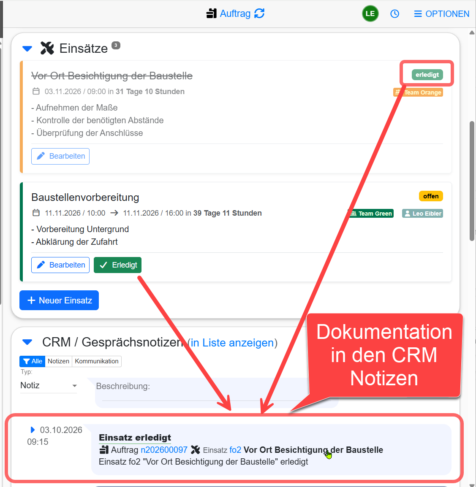476x487 pixels.
Task: Click the Baustellenvorbereitung title
Action: (85, 197)
